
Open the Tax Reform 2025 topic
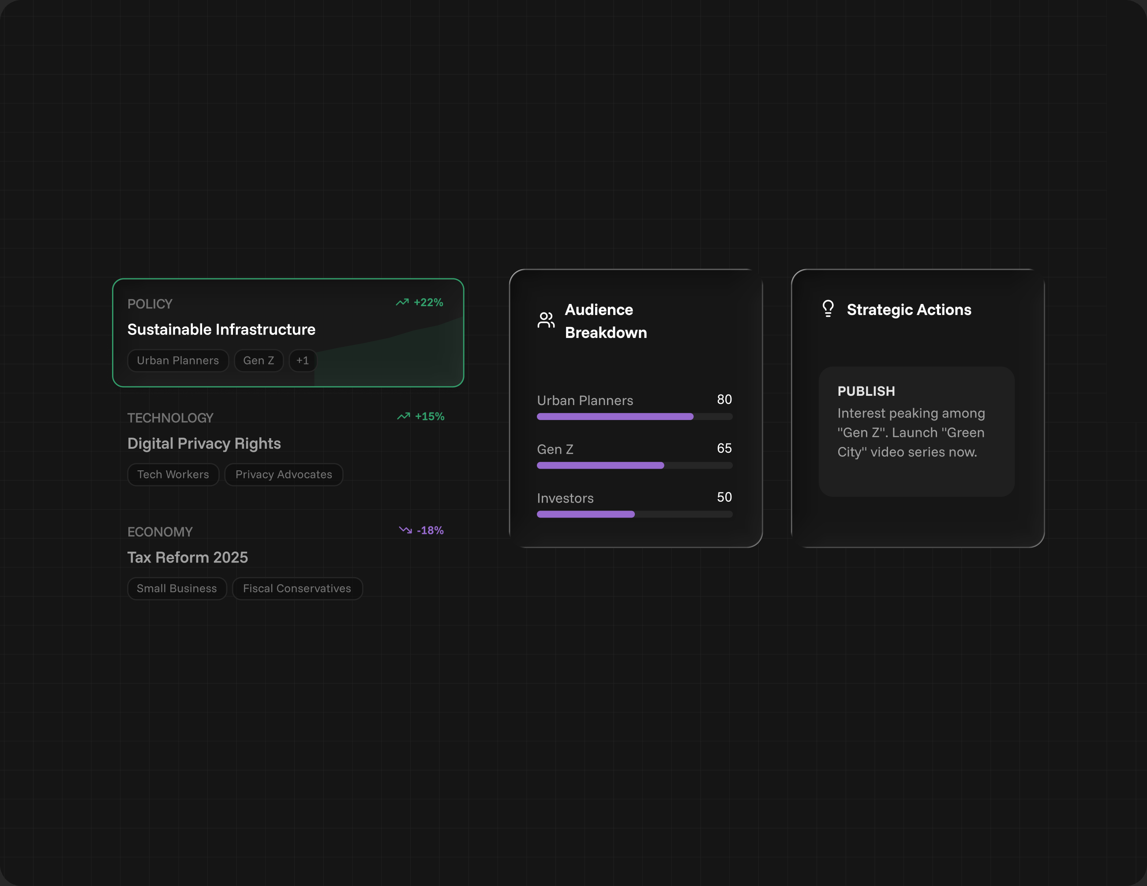tap(187, 558)
